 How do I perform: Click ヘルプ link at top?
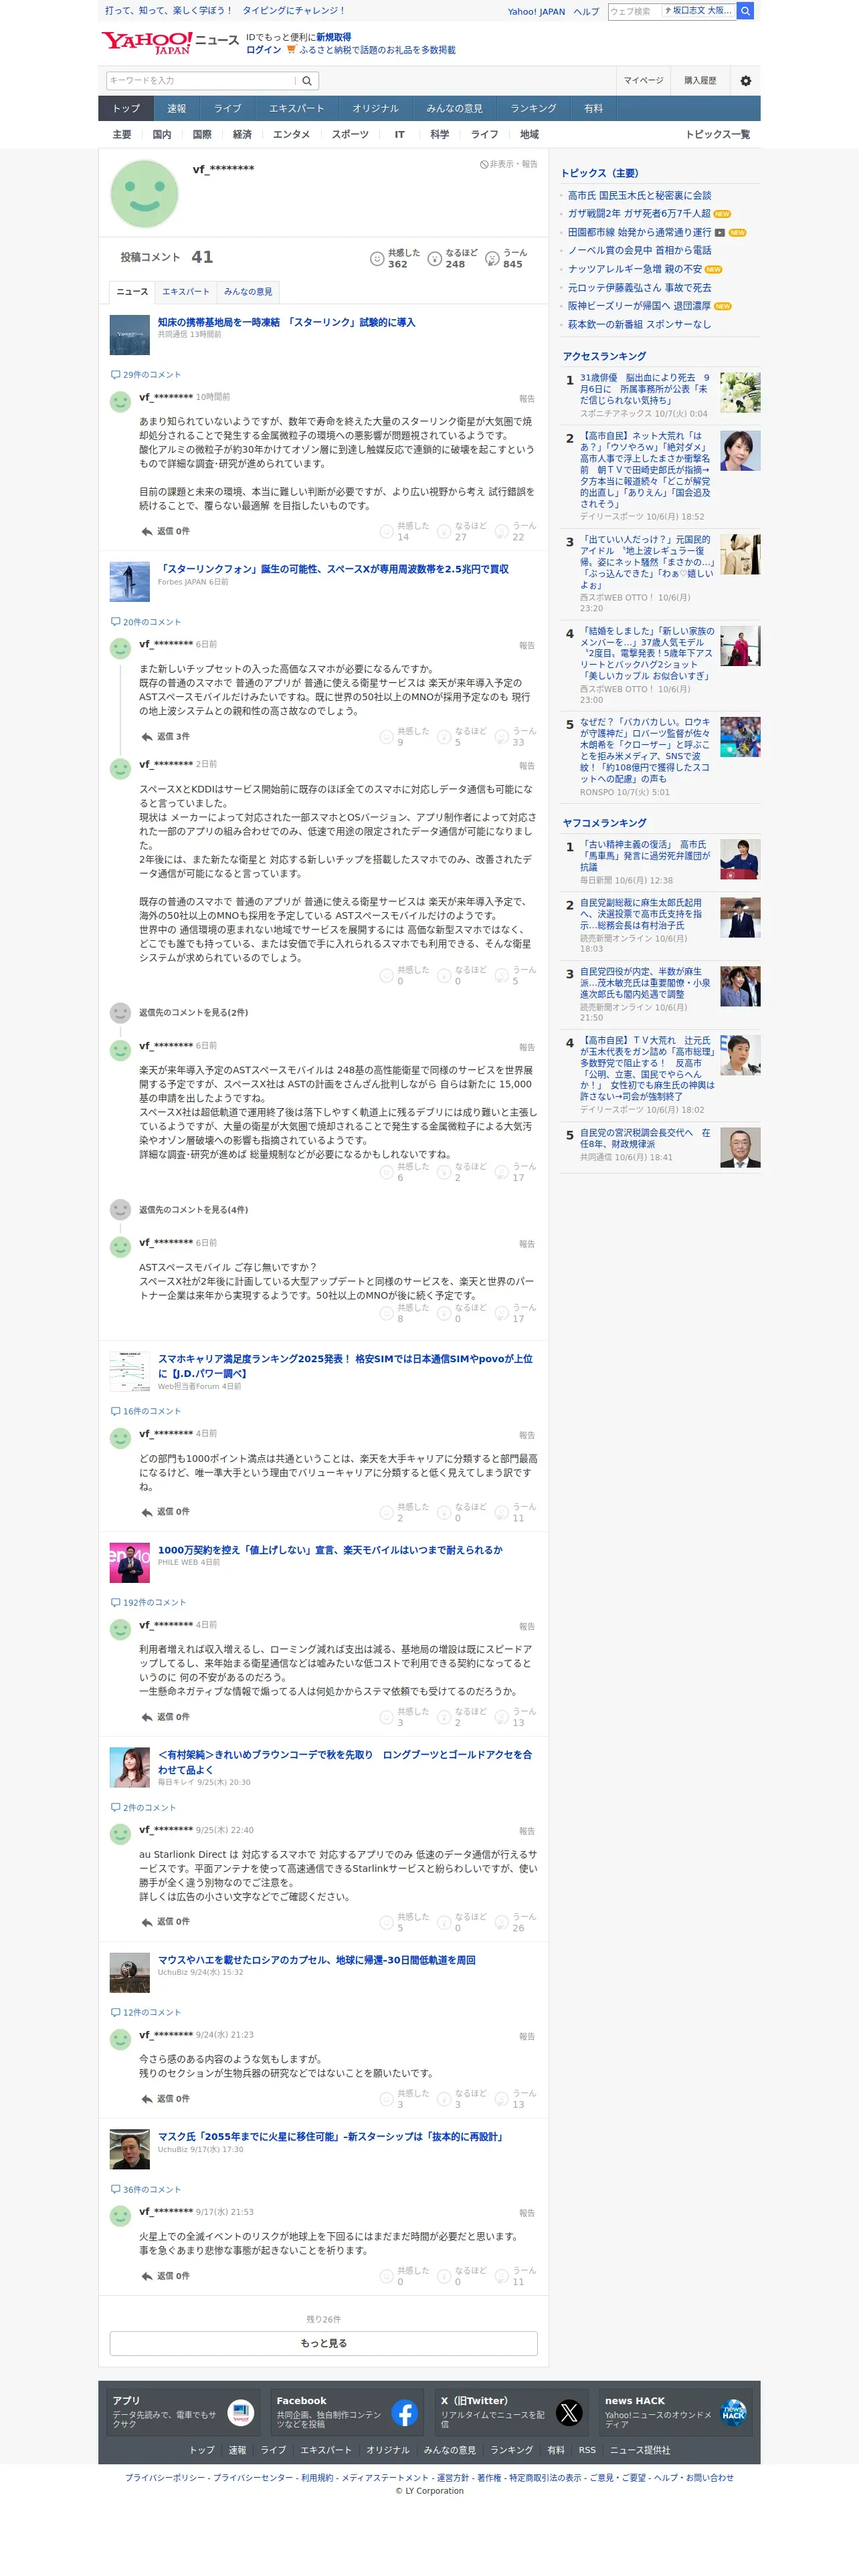pyautogui.click(x=586, y=12)
